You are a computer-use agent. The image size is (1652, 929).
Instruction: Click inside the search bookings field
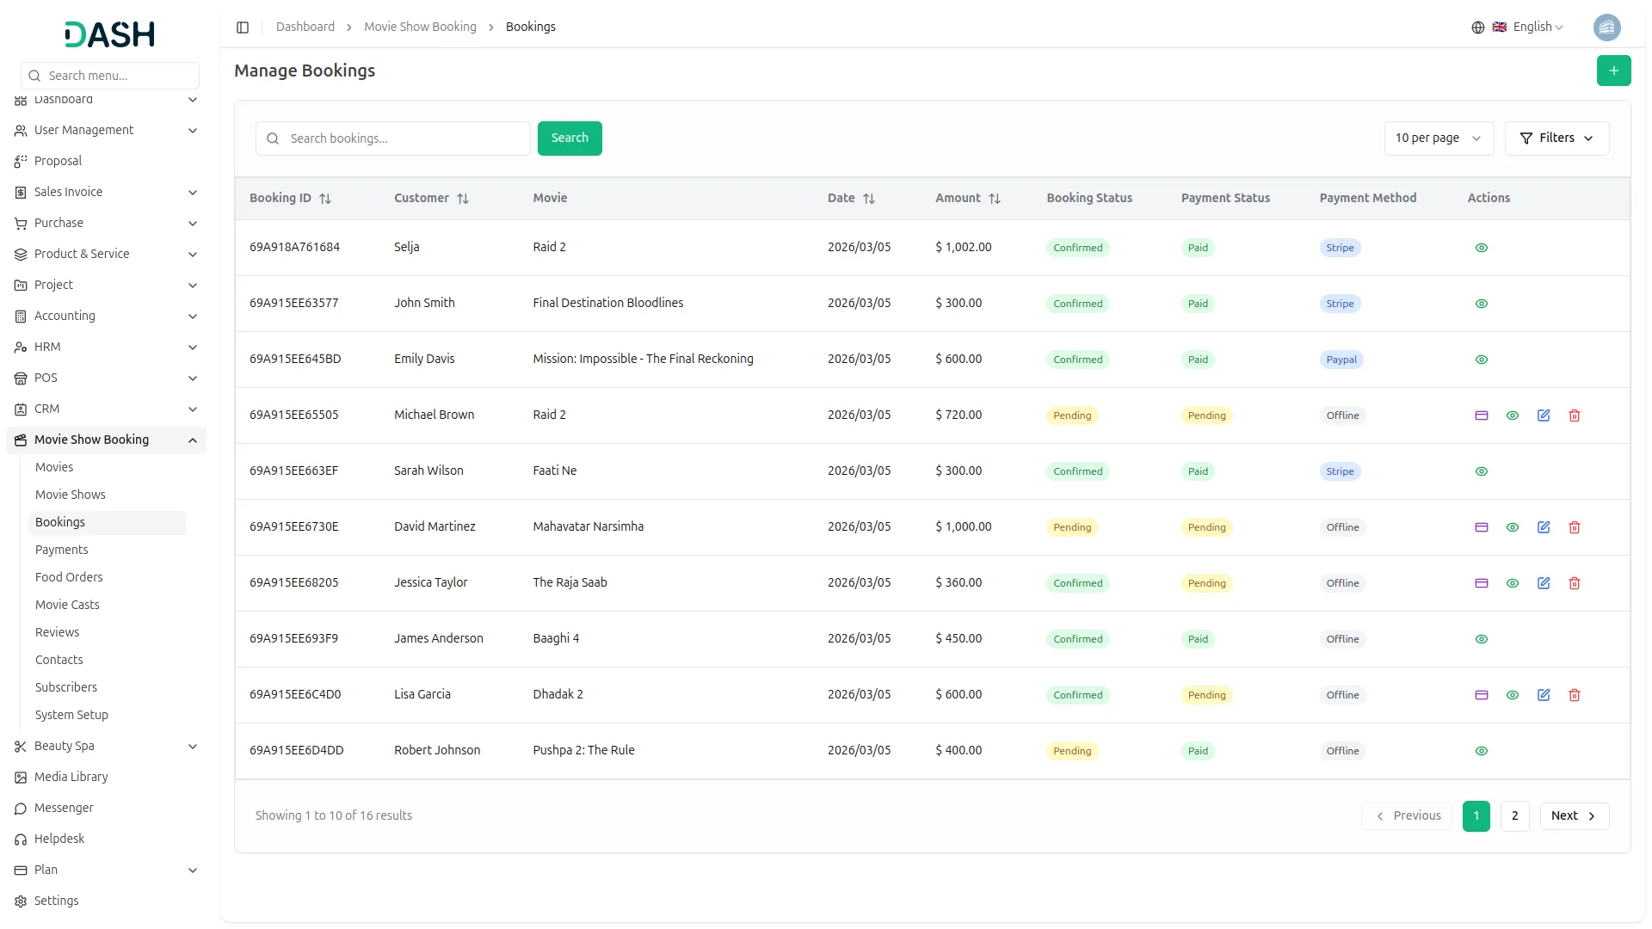pos(392,138)
